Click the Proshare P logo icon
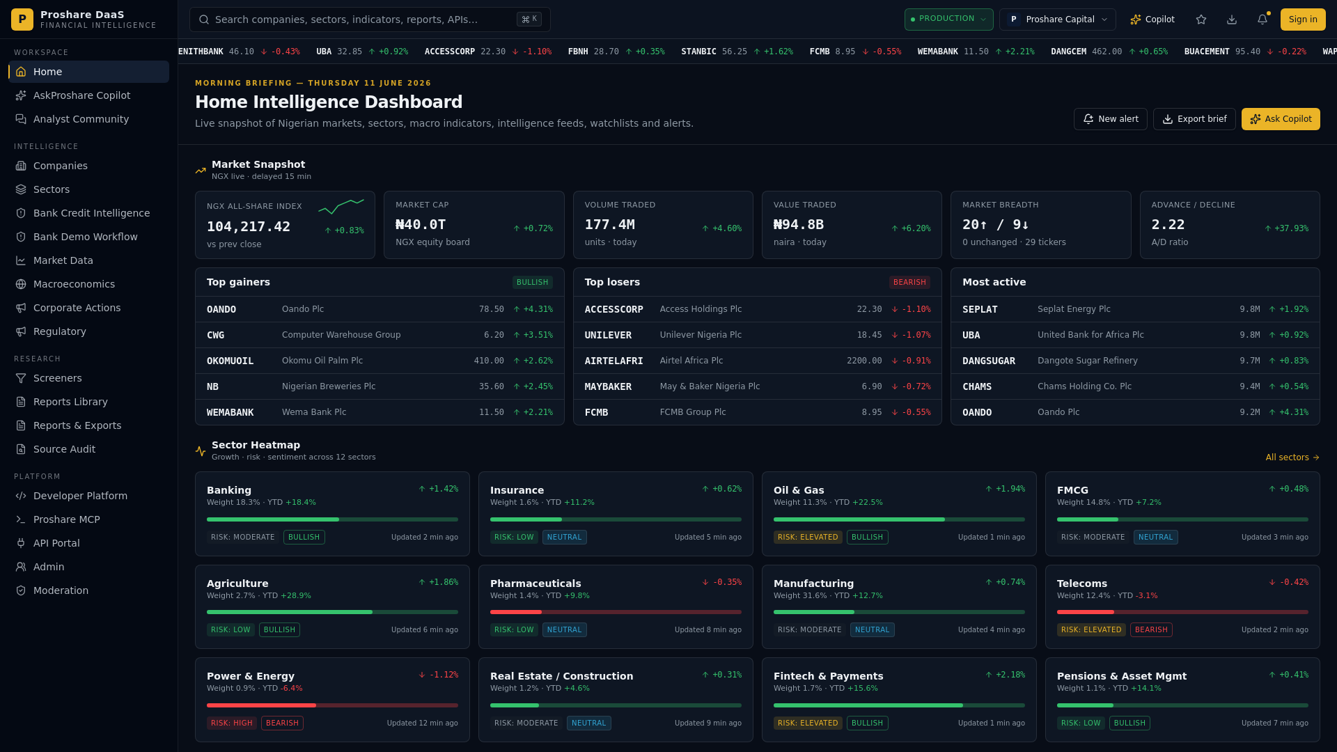1337x752 pixels. (22, 19)
